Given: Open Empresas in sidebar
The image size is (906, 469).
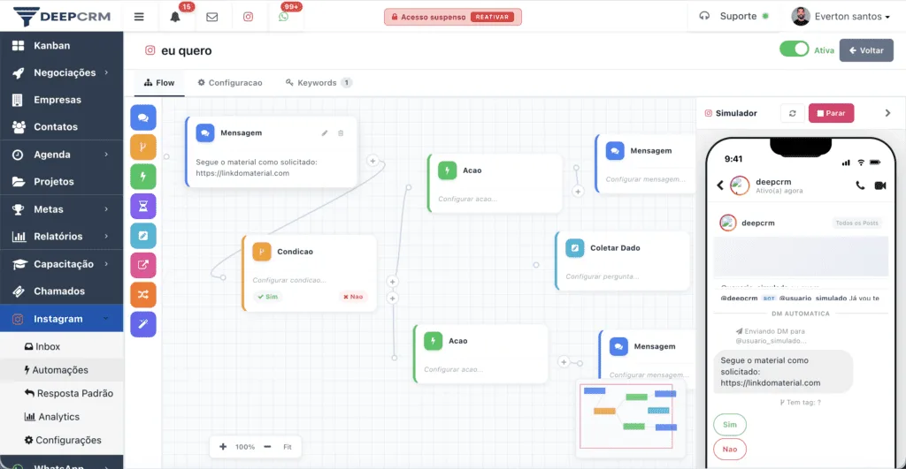Looking at the screenshot, I should [61, 100].
